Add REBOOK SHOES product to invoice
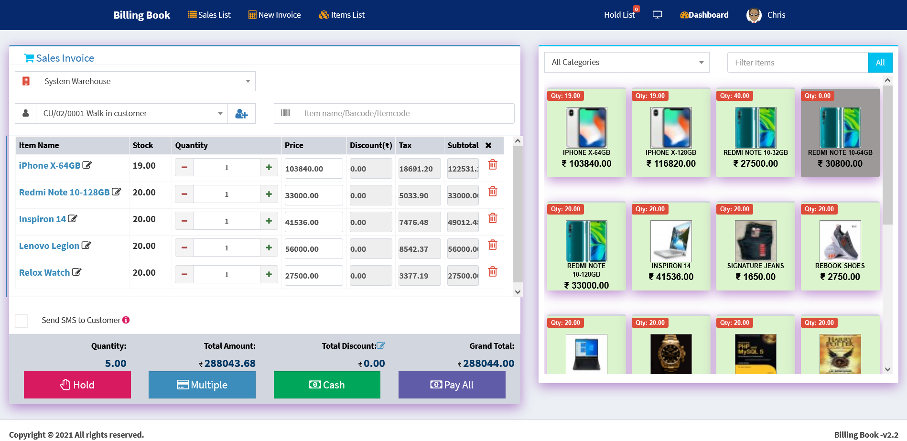The image size is (907, 441). [840, 246]
